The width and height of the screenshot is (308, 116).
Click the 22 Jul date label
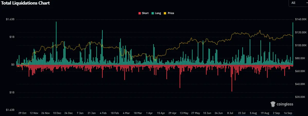pyautogui.click(x=242, y=113)
